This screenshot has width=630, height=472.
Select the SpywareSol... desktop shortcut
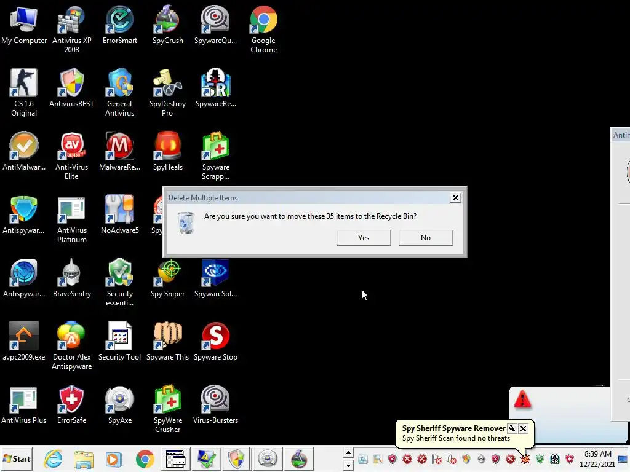(215, 279)
